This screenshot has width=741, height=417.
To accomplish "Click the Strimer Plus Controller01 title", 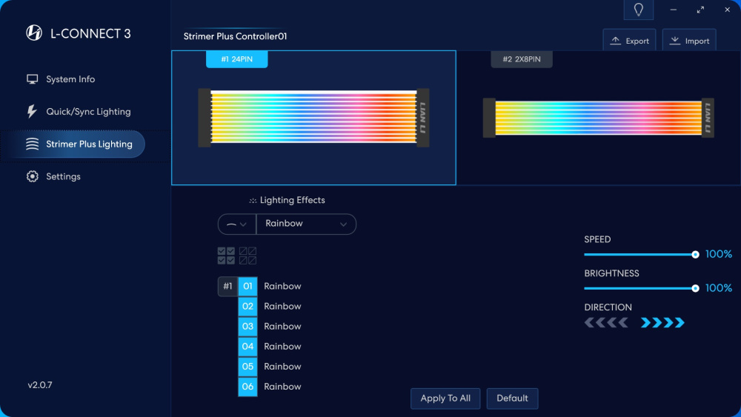I will 235,36.
